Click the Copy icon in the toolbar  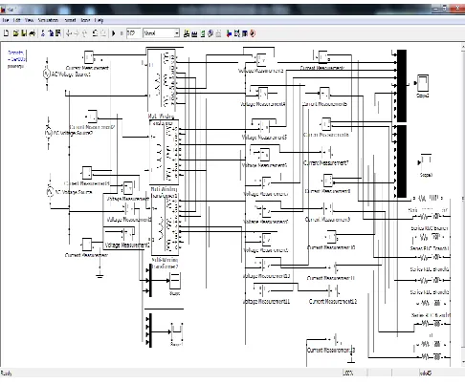(51, 33)
